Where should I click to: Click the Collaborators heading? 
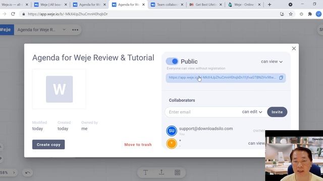(x=182, y=100)
